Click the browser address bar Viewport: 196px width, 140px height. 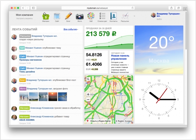point(98,7)
